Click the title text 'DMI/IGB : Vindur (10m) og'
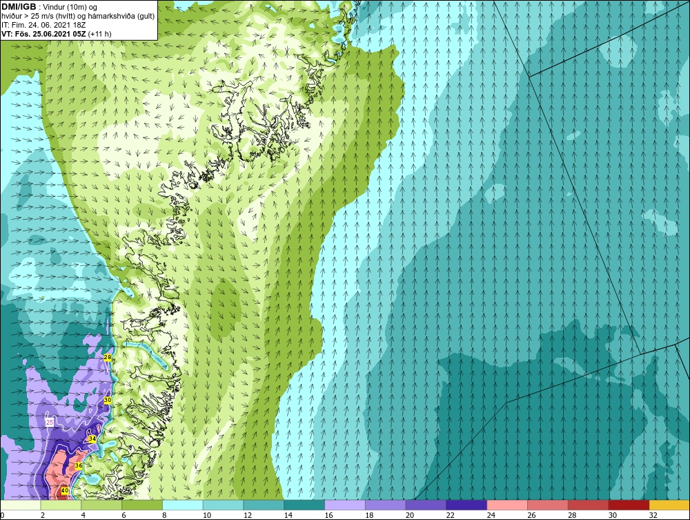The width and height of the screenshot is (690, 520). coord(50,7)
